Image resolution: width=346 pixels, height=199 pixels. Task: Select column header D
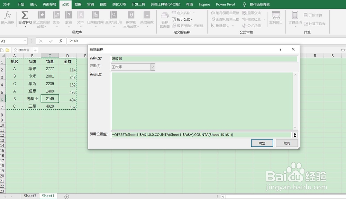(x=67, y=56)
